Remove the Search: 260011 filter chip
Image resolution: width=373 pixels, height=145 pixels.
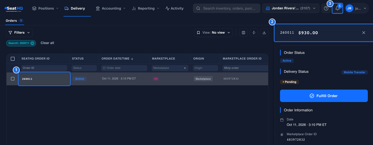32,43
